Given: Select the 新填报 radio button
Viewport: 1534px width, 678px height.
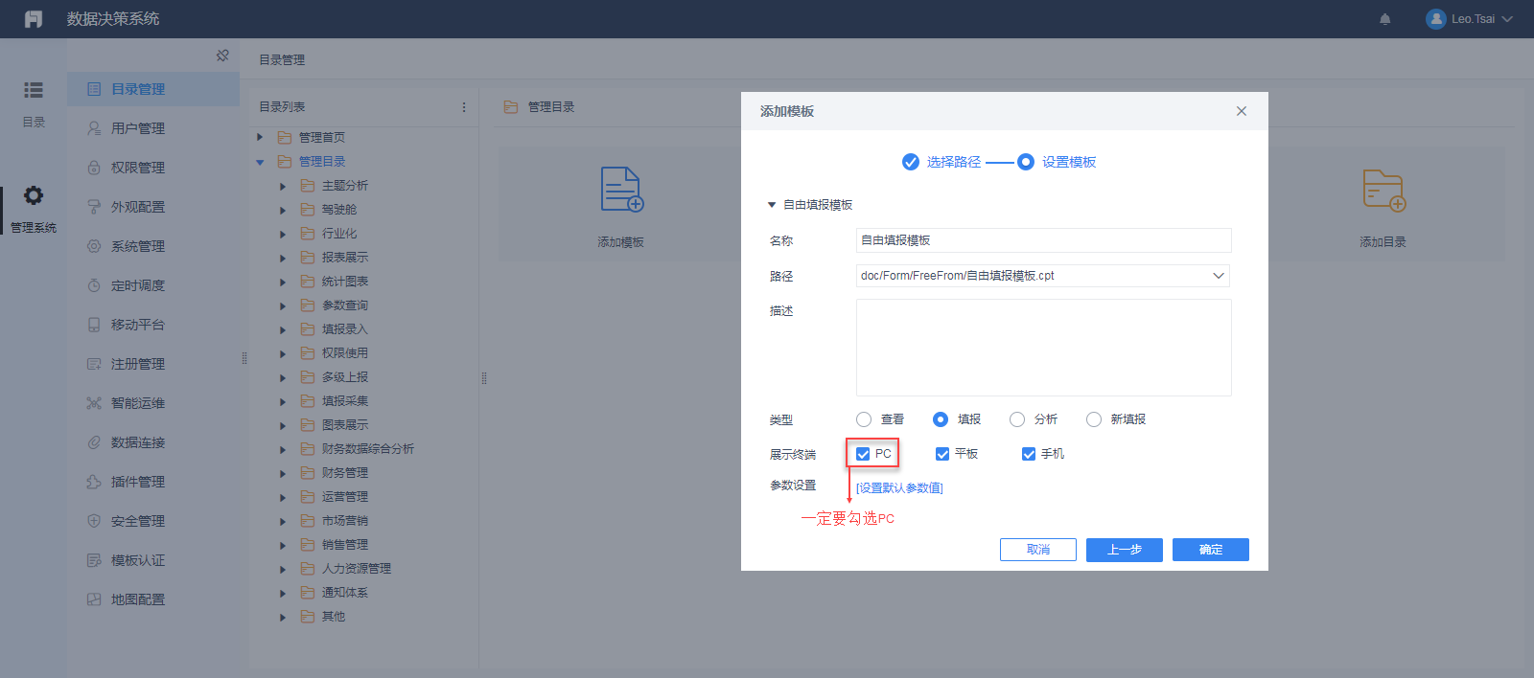Looking at the screenshot, I should (1094, 419).
